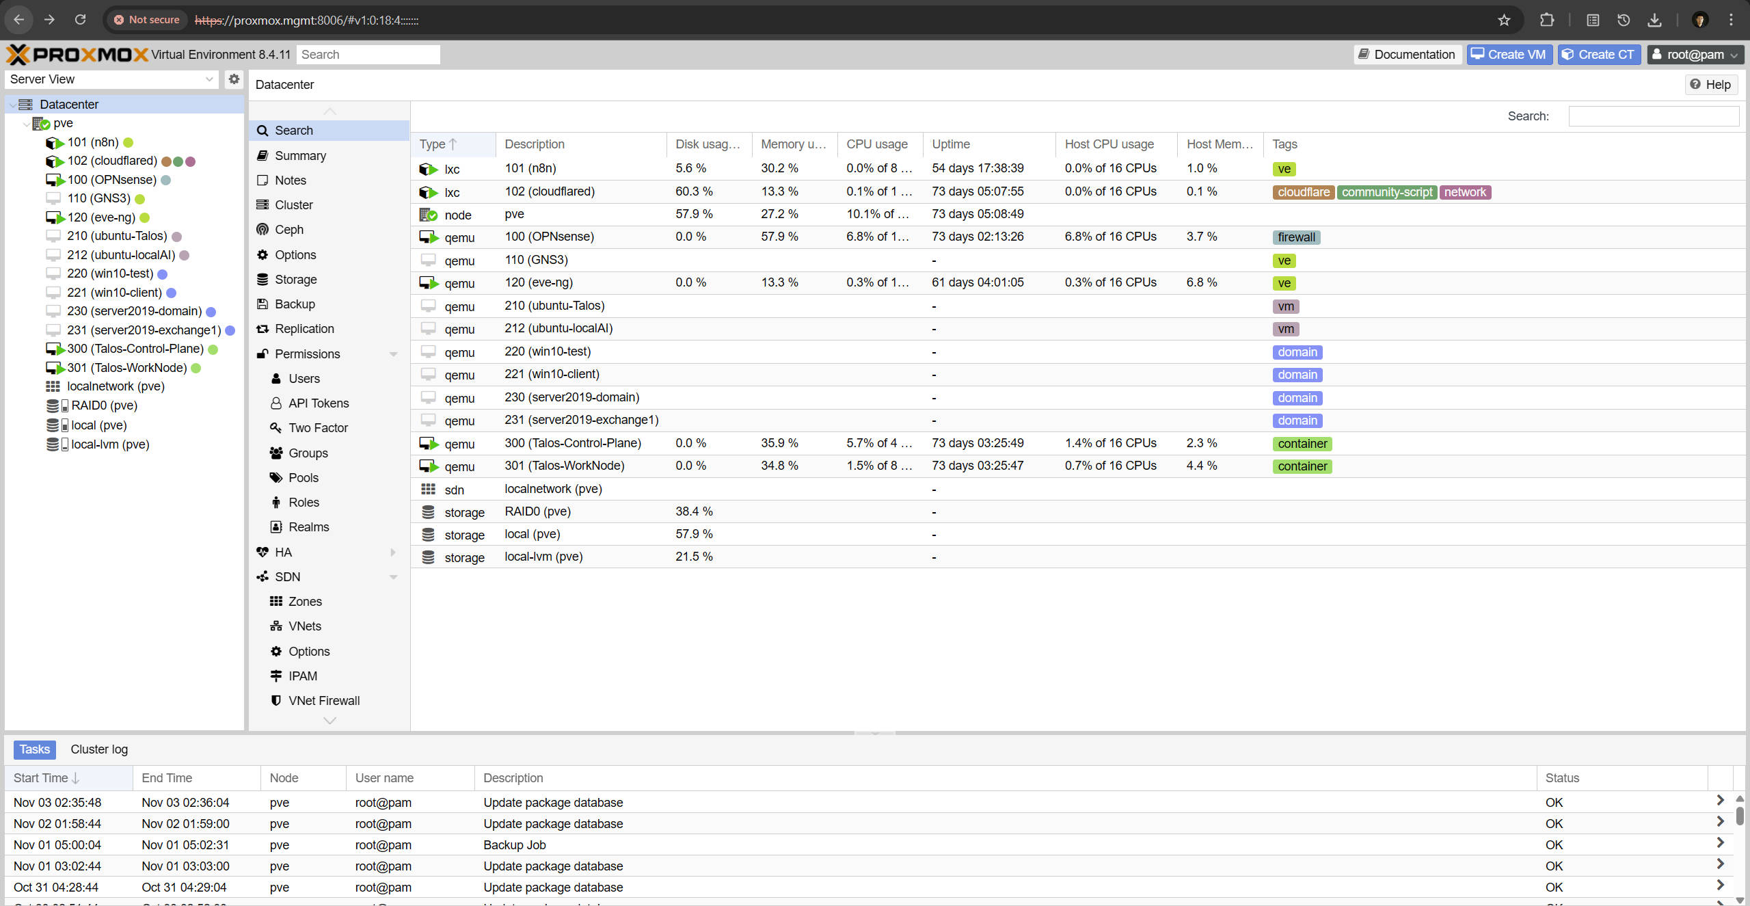
Task: Click the cloudflare tag on container 102
Action: pos(1303,192)
